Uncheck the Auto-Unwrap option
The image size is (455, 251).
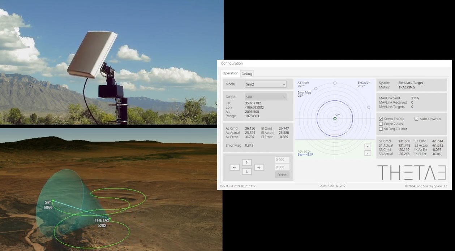pyautogui.click(x=416, y=119)
